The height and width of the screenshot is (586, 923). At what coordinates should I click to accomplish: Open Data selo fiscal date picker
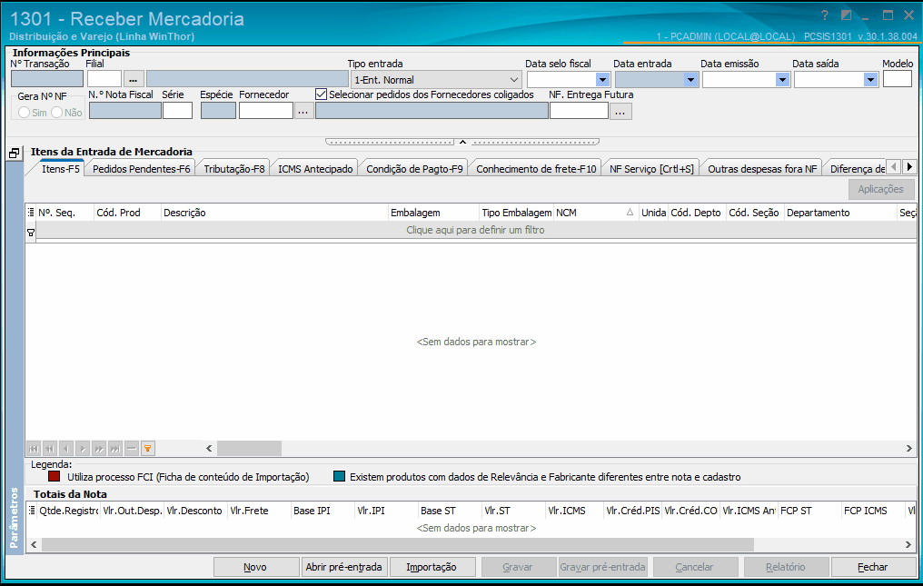tap(602, 80)
